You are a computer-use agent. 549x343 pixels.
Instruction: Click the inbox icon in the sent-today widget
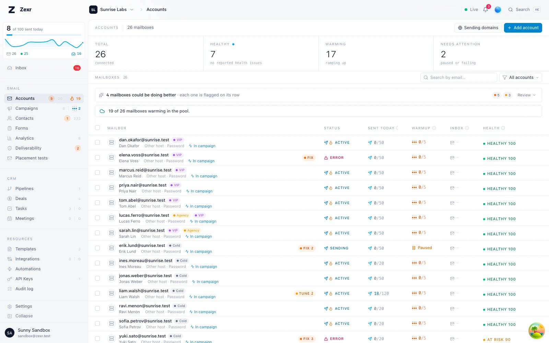click(73, 54)
